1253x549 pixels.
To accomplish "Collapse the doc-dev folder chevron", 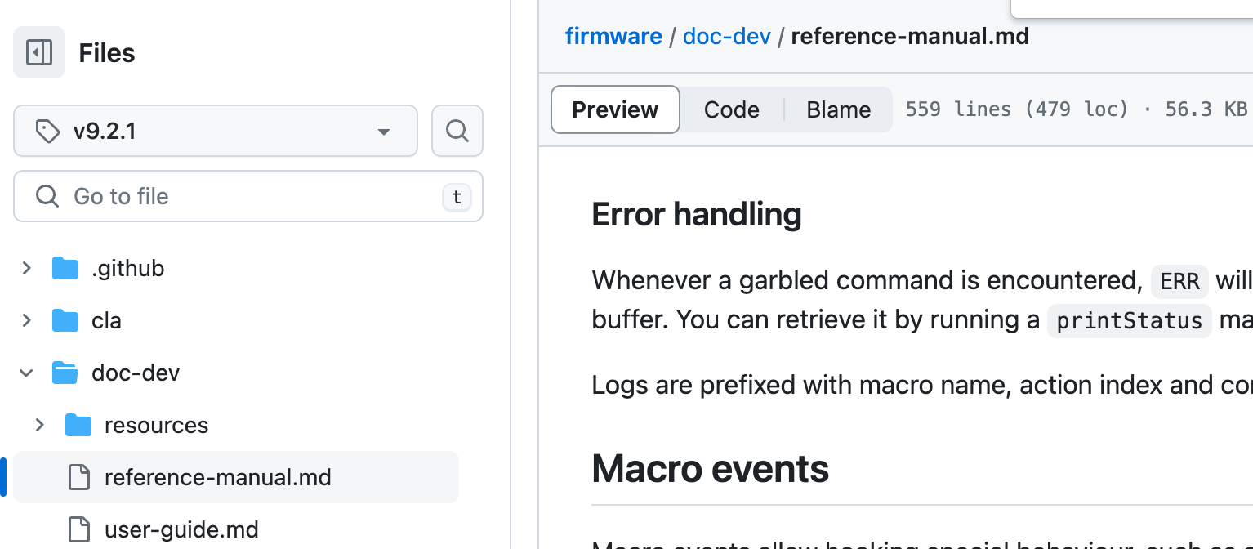I will click(x=27, y=373).
